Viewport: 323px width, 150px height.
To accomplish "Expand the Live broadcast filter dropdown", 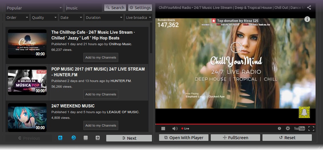I will [x=139, y=17].
